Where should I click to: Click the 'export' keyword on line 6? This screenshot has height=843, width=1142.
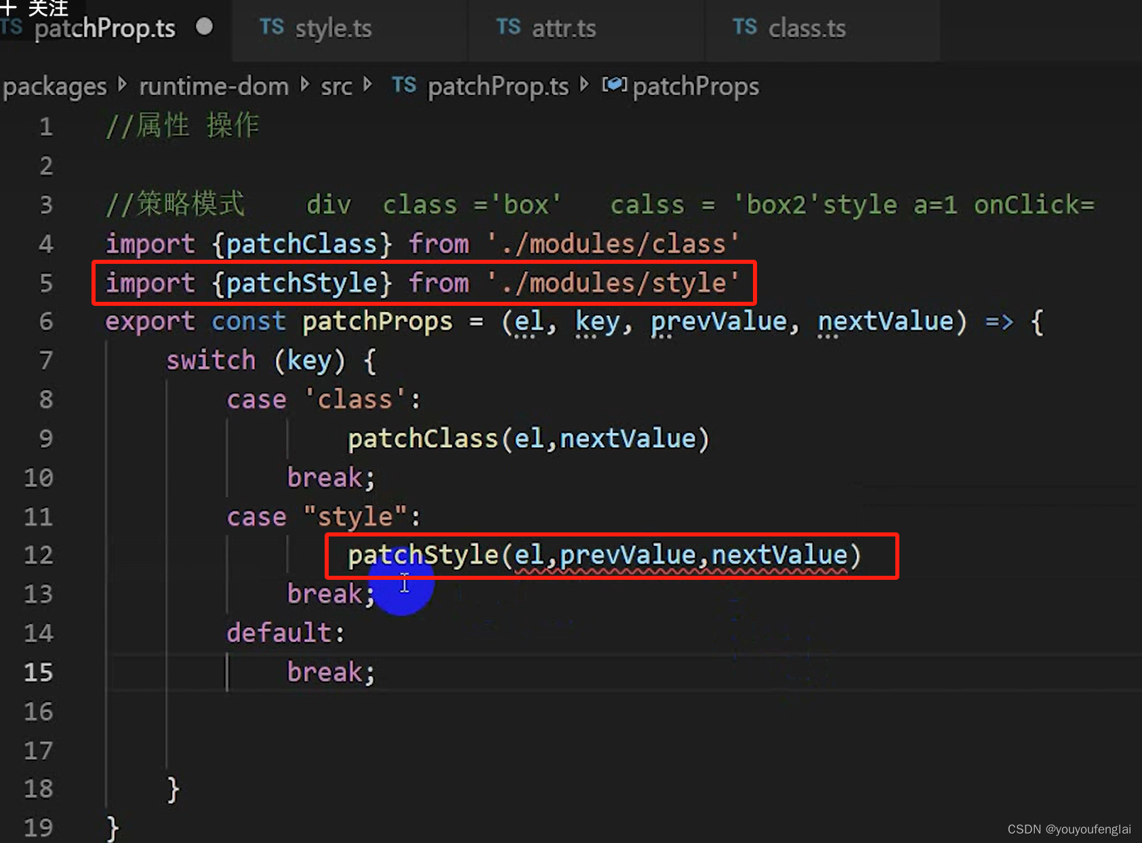150,322
